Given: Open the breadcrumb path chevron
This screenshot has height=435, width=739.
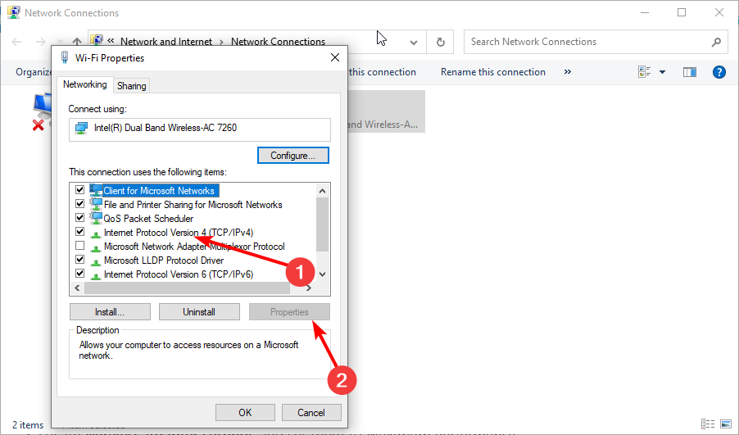Looking at the screenshot, I should (111, 41).
